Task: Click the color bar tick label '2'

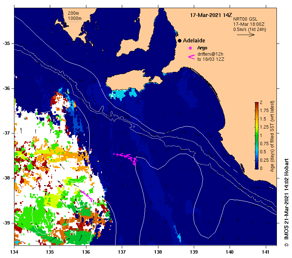Action: 261,102
